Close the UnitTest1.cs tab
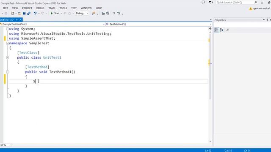Viewport: 271px width, 152px height. (21, 20)
